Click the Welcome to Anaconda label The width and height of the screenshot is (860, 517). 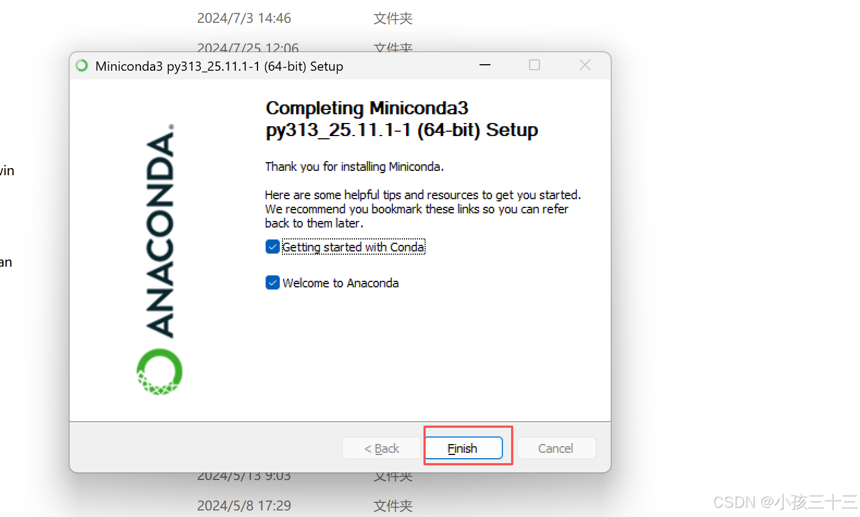click(x=340, y=282)
